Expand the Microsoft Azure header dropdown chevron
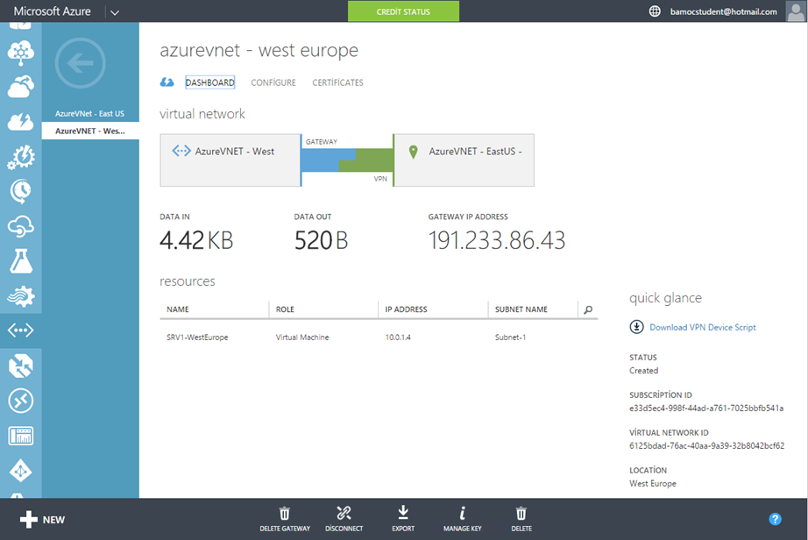Viewport: 808px width, 540px height. [x=115, y=12]
